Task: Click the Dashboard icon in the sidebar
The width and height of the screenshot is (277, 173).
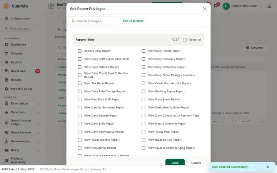Action: 7,45
